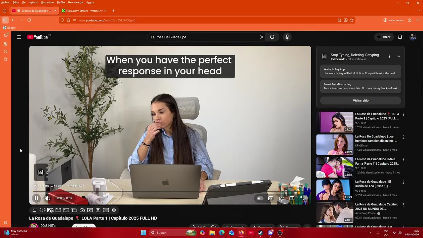
Task: Open options for Los hombres tambien dicen video
Action: tap(403, 137)
